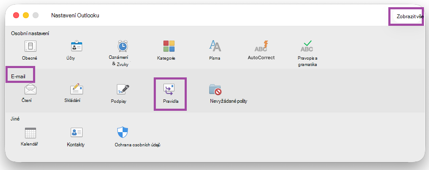Open the Kontakty contact card icon
Screen dimensions: 429x170
pos(77,132)
